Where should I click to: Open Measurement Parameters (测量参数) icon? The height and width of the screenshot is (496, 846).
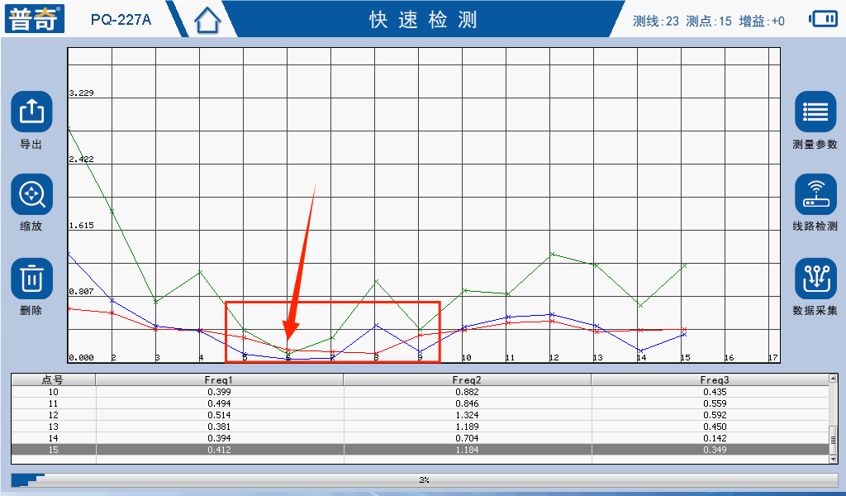[x=815, y=112]
